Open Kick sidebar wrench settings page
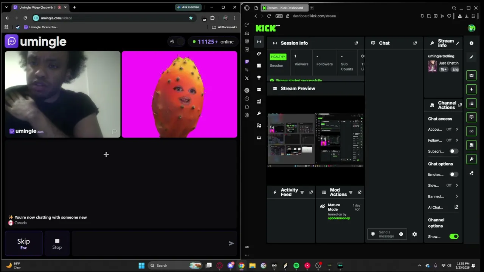The height and width of the screenshot is (272, 484). [259, 113]
